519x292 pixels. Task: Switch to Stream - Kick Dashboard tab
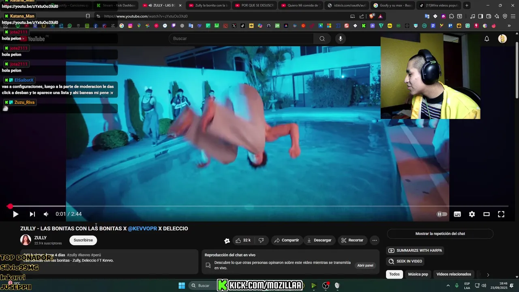[x=116, y=5]
